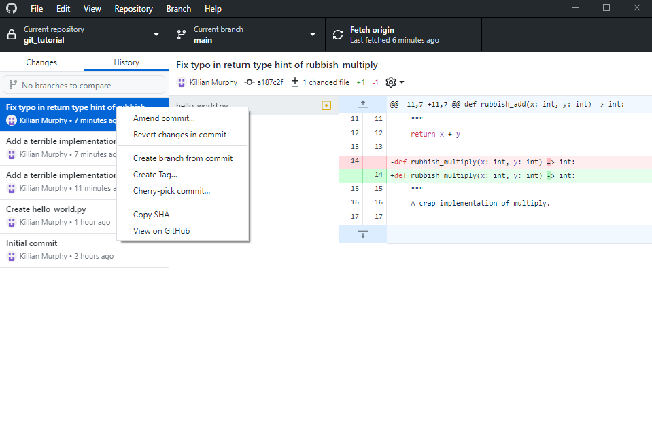Viewport: 652px width, 447px height.
Task: Open the Help menu
Action: coord(213,9)
